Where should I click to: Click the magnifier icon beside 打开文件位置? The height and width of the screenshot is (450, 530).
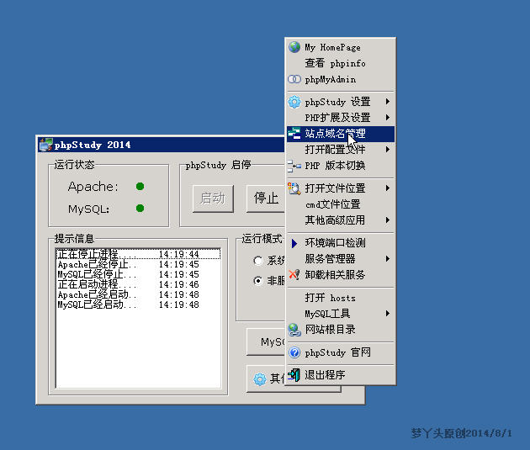pos(294,188)
